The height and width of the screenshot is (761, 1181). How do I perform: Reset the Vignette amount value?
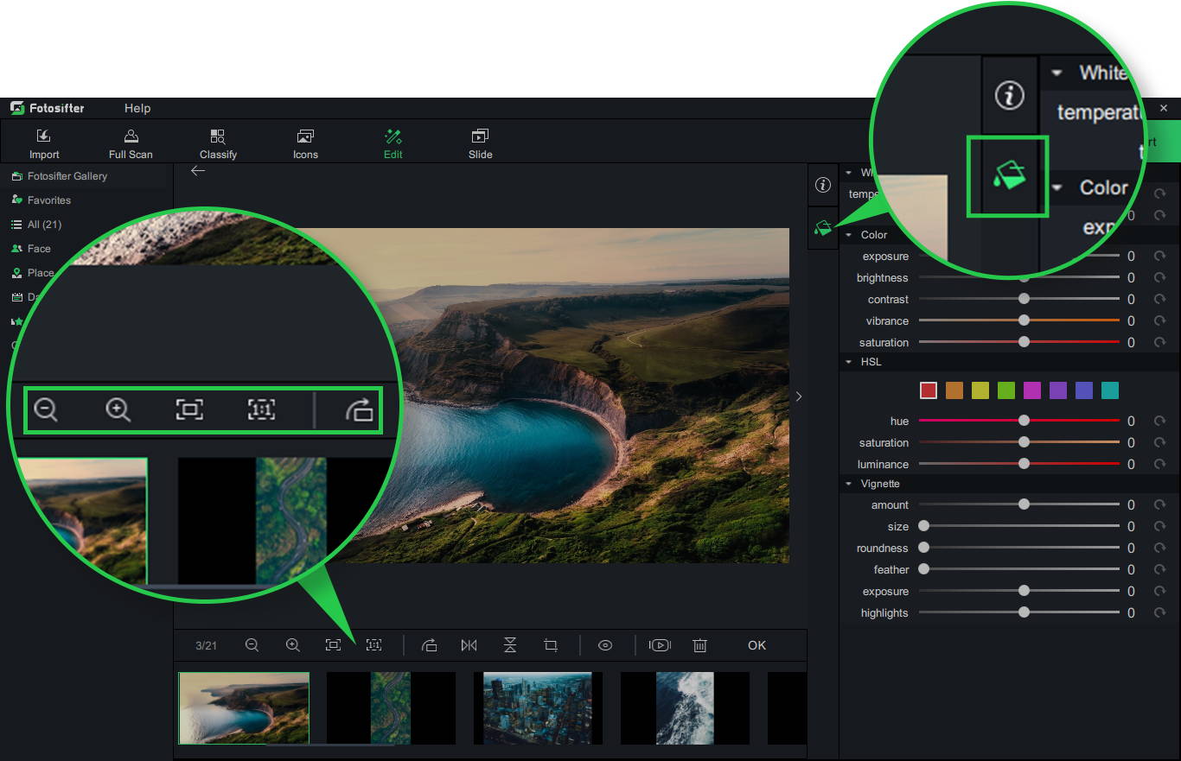pos(1159,505)
